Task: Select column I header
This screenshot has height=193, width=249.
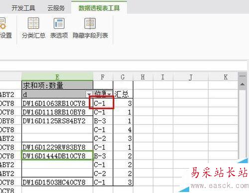Action: point(163,77)
